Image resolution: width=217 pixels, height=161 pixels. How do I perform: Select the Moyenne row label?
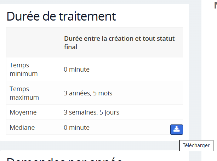23,112
